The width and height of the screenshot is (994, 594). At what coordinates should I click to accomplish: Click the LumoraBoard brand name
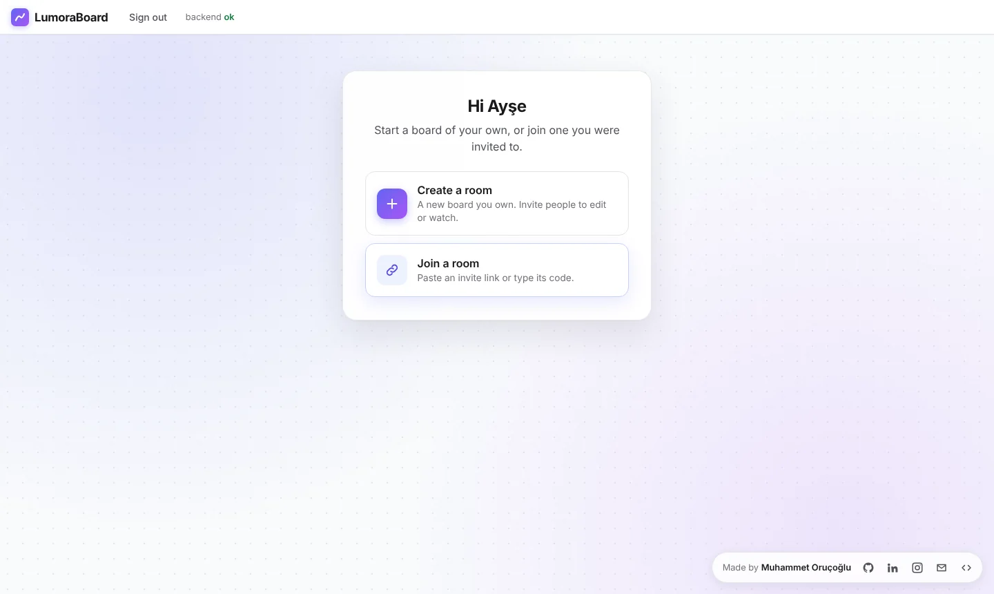pos(71,17)
